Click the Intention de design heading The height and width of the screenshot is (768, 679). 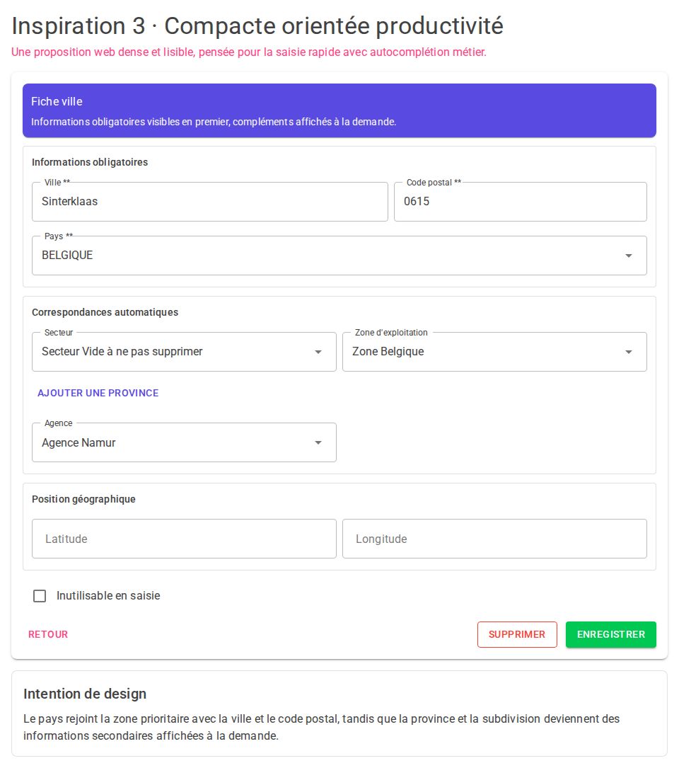(85, 694)
